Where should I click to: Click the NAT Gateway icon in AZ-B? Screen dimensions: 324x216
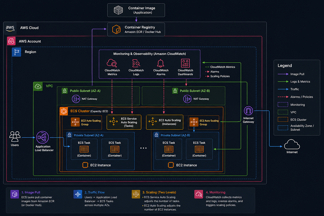click(187, 99)
